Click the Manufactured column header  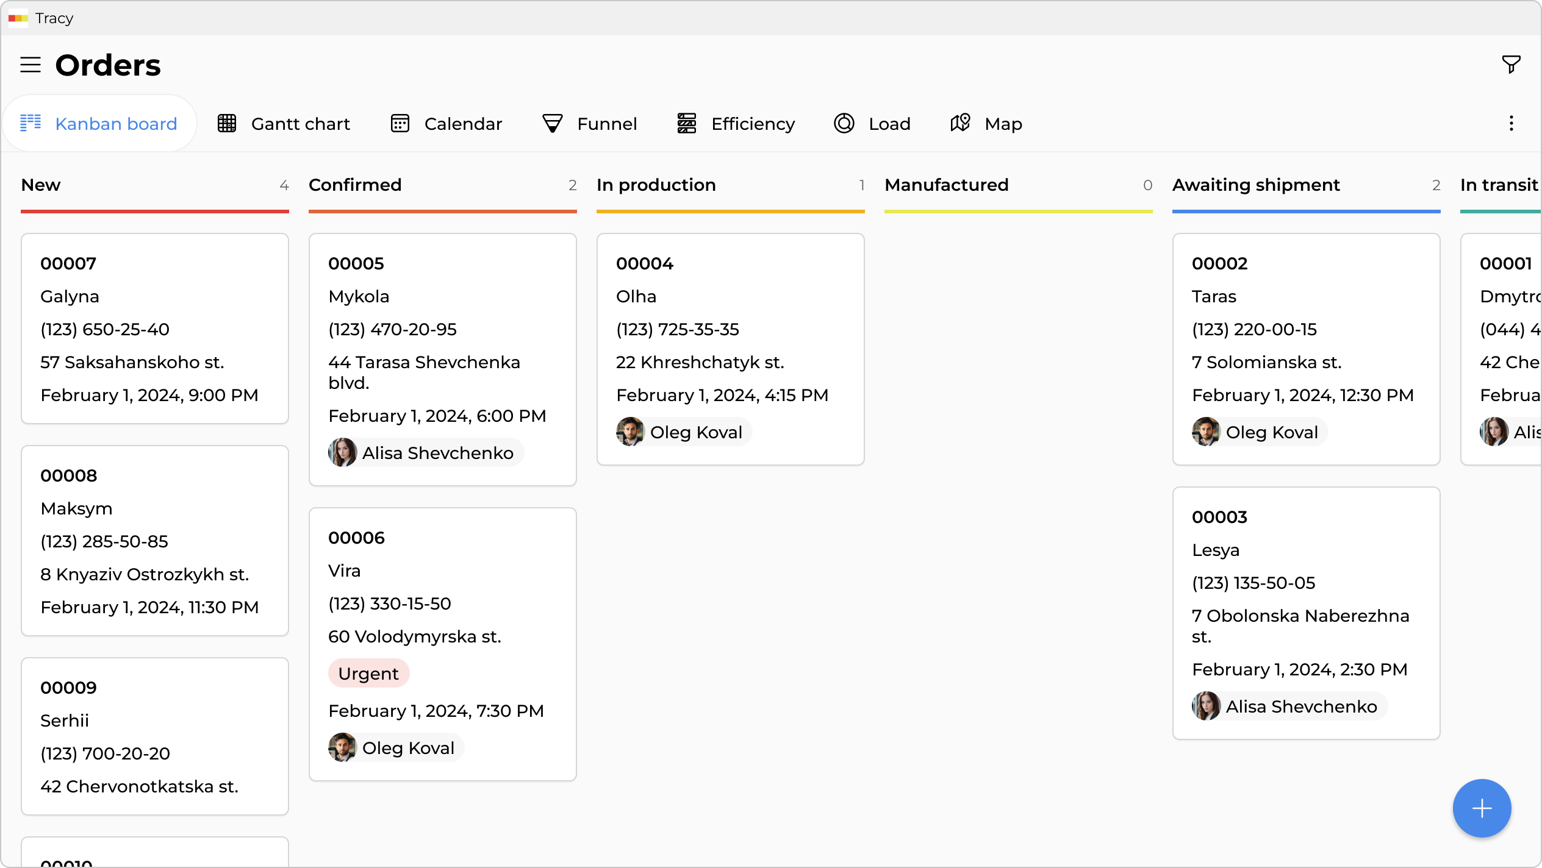click(946, 185)
